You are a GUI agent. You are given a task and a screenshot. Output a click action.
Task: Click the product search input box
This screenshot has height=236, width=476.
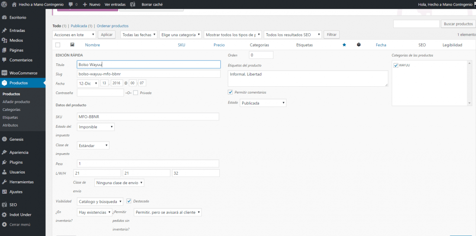[416, 24]
